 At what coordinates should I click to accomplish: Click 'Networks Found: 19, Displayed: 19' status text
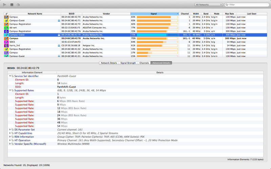click(27, 165)
